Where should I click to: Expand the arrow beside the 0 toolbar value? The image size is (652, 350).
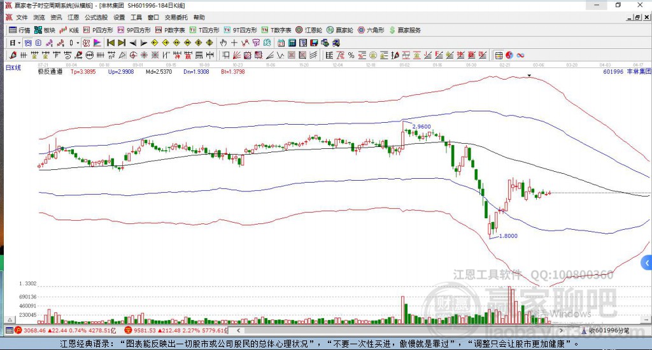click(78, 43)
